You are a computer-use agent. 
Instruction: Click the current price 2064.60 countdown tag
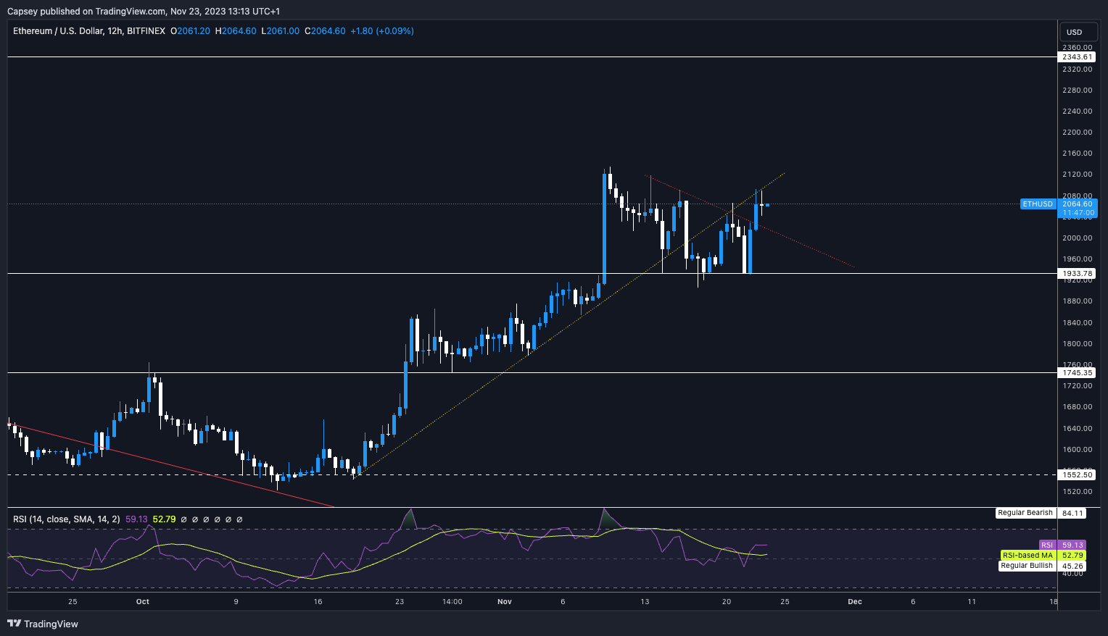pos(1077,209)
